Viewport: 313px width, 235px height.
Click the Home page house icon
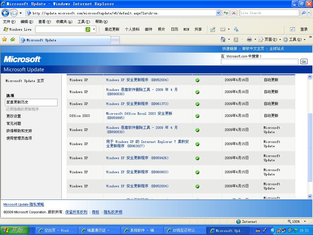[x=223, y=39]
